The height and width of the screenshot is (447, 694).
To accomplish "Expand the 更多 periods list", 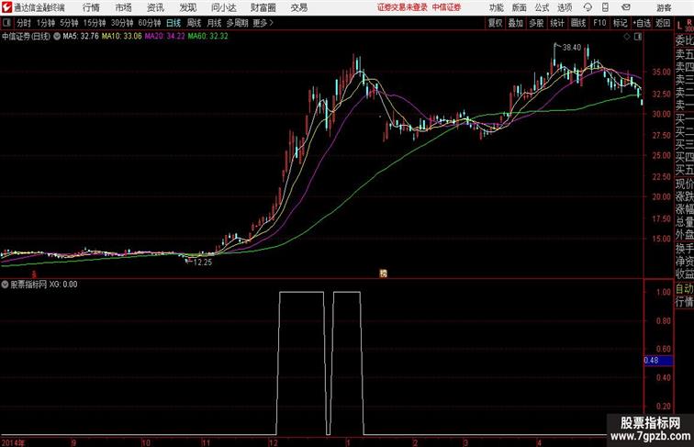I will pyautogui.click(x=263, y=23).
